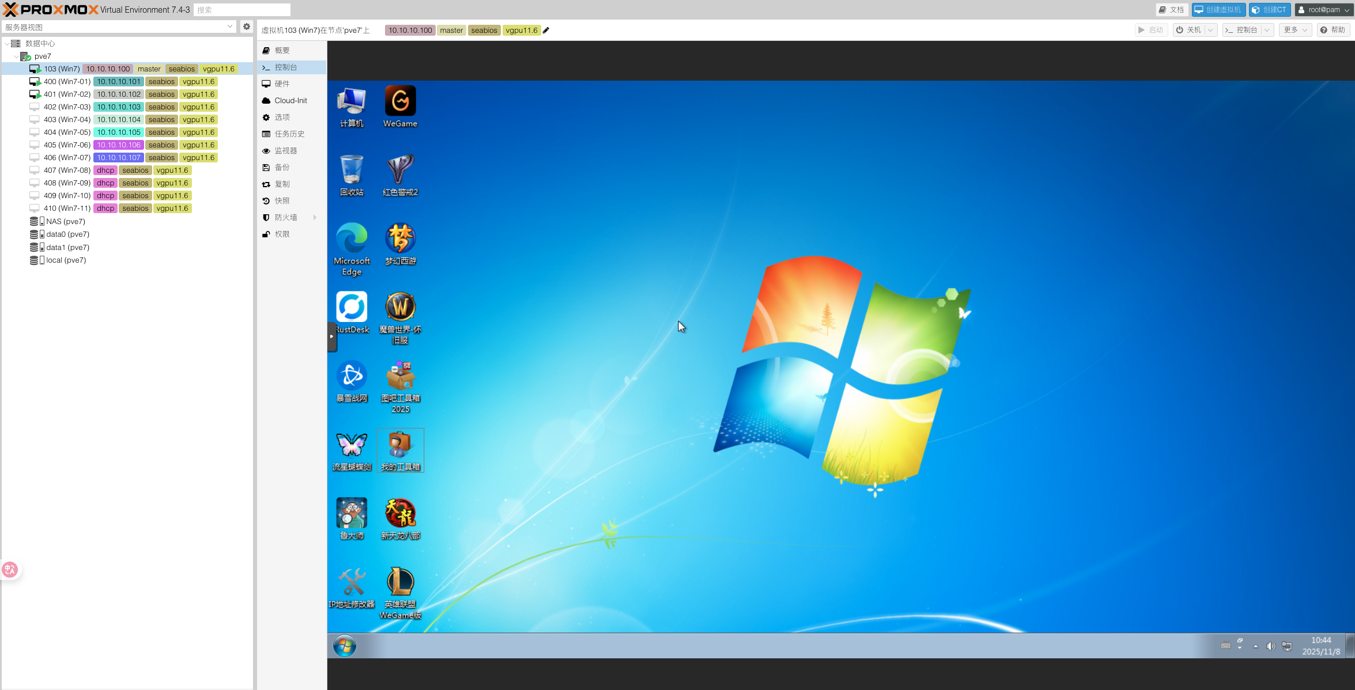Image resolution: width=1355 pixels, height=690 pixels.
Task: Click the 搜索 search input field
Action: [x=242, y=10]
